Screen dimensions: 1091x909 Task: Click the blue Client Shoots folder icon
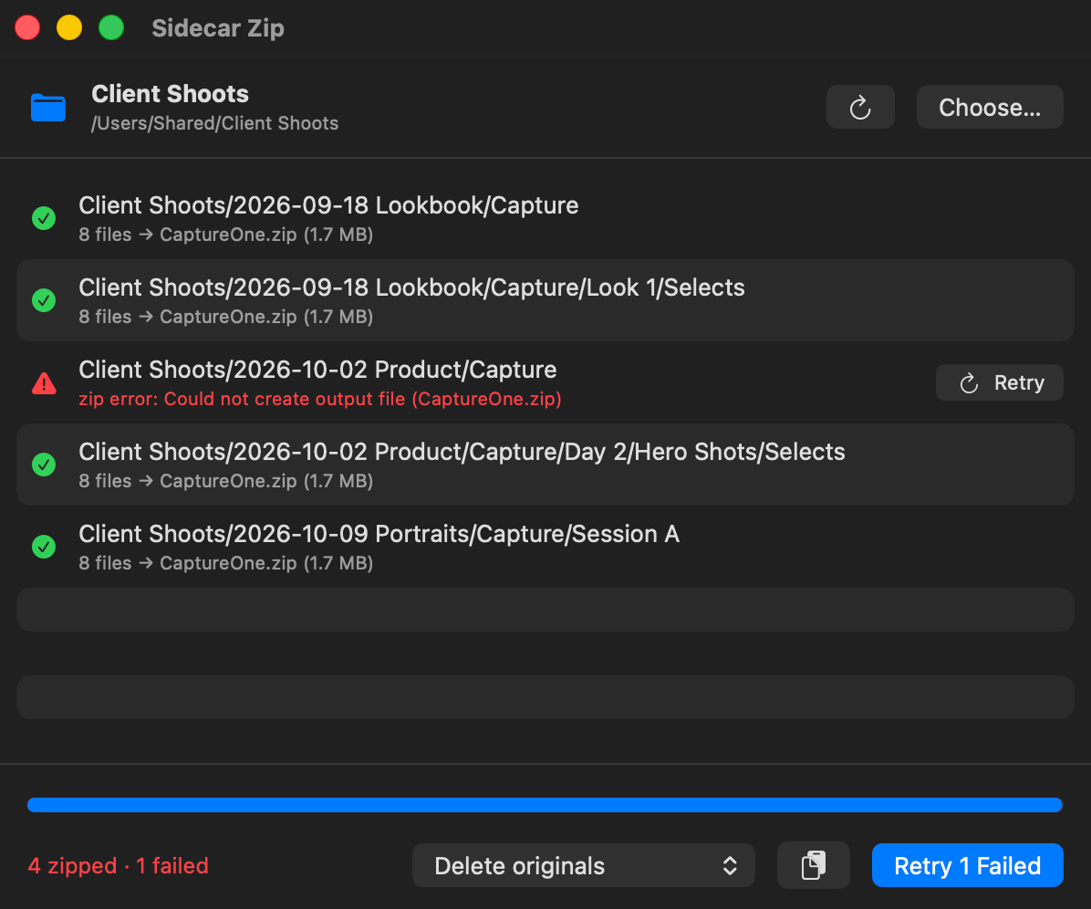tap(48, 108)
